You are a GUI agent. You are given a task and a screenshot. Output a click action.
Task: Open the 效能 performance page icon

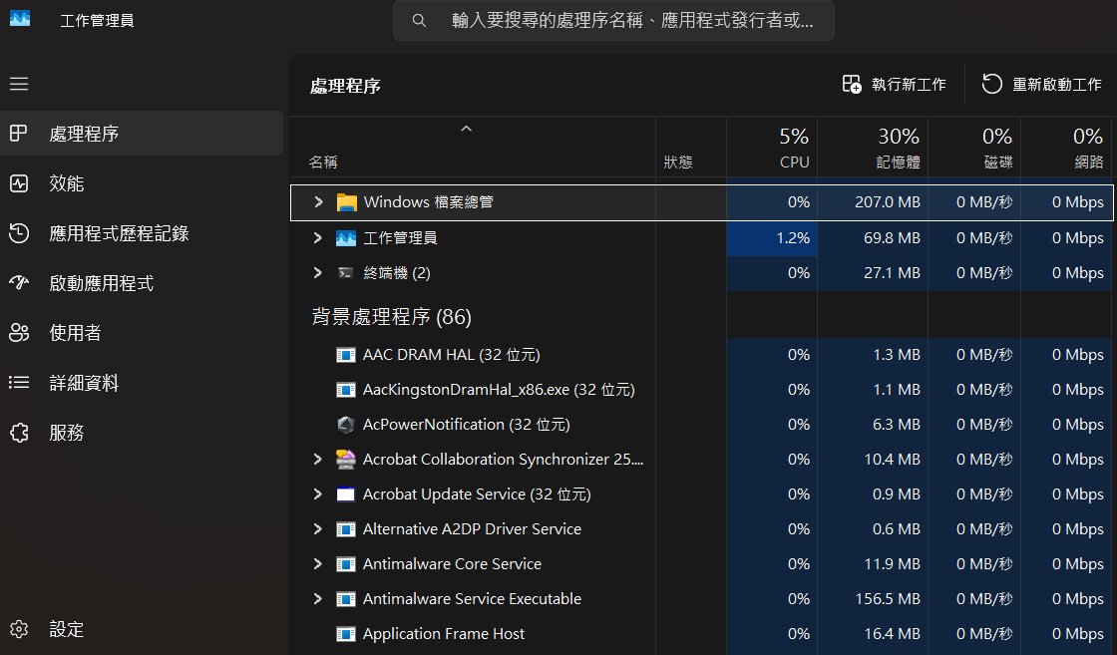[x=19, y=183]
